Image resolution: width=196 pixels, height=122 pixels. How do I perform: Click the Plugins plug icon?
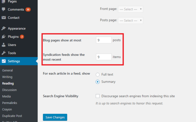tap(4, 37)
